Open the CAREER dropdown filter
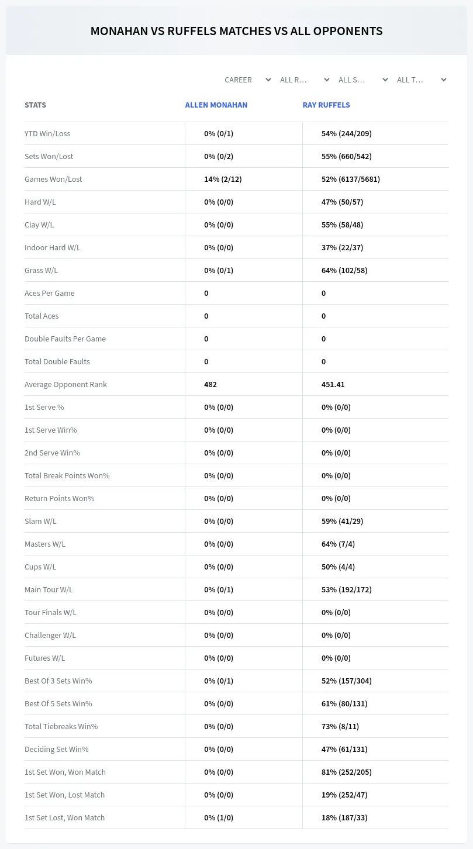 247,80
